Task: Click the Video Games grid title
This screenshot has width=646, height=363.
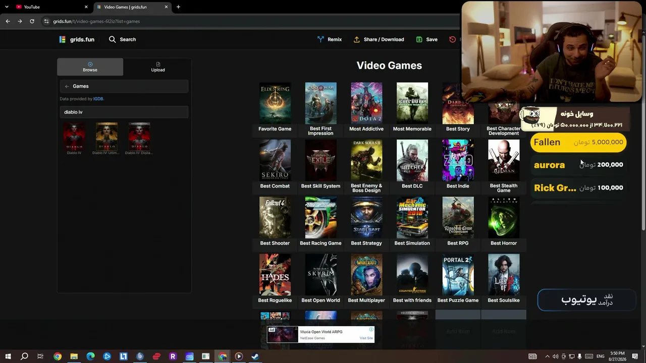Action: [389, 66]
